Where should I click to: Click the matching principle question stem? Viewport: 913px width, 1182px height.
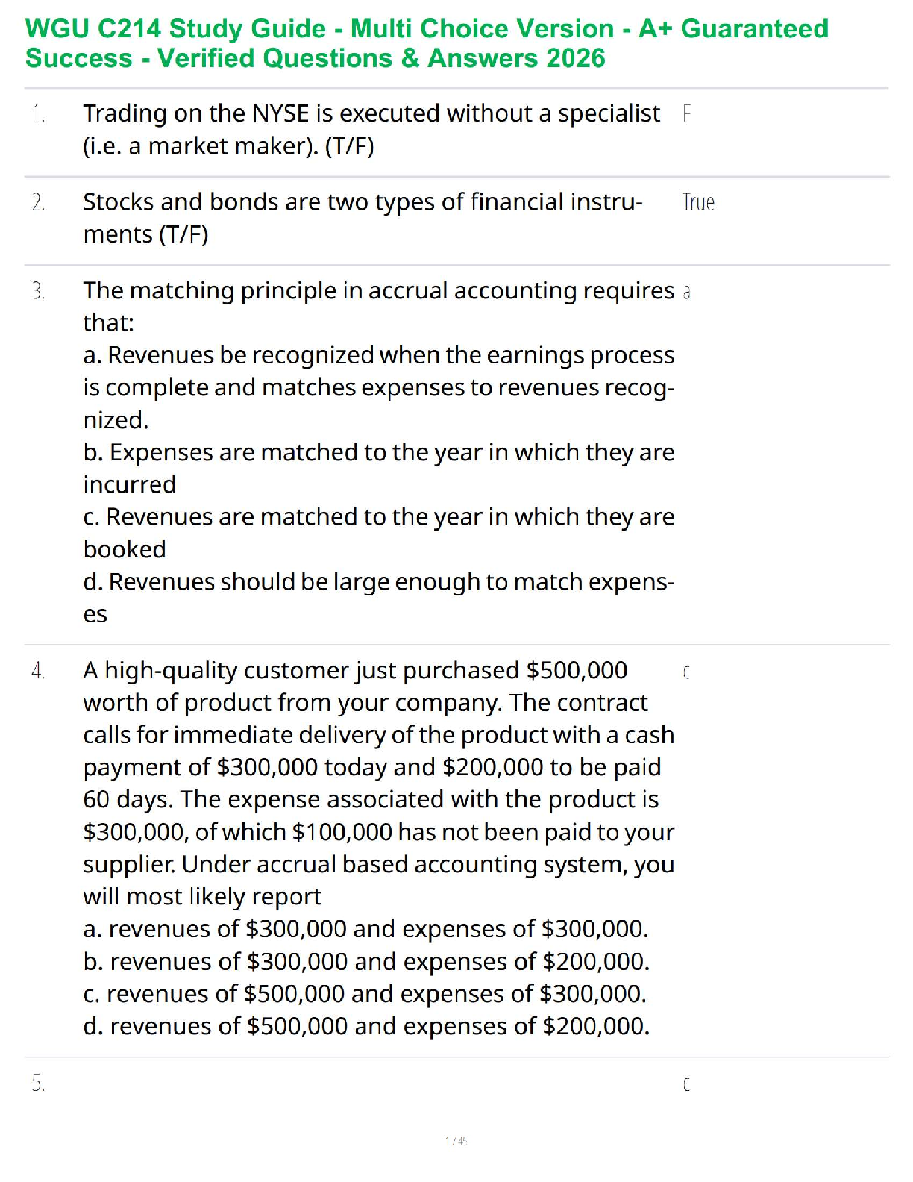[x=378, y=306]
